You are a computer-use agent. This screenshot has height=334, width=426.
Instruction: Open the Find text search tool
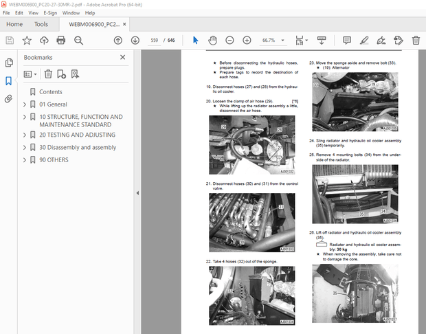click(x=78, y=41)
